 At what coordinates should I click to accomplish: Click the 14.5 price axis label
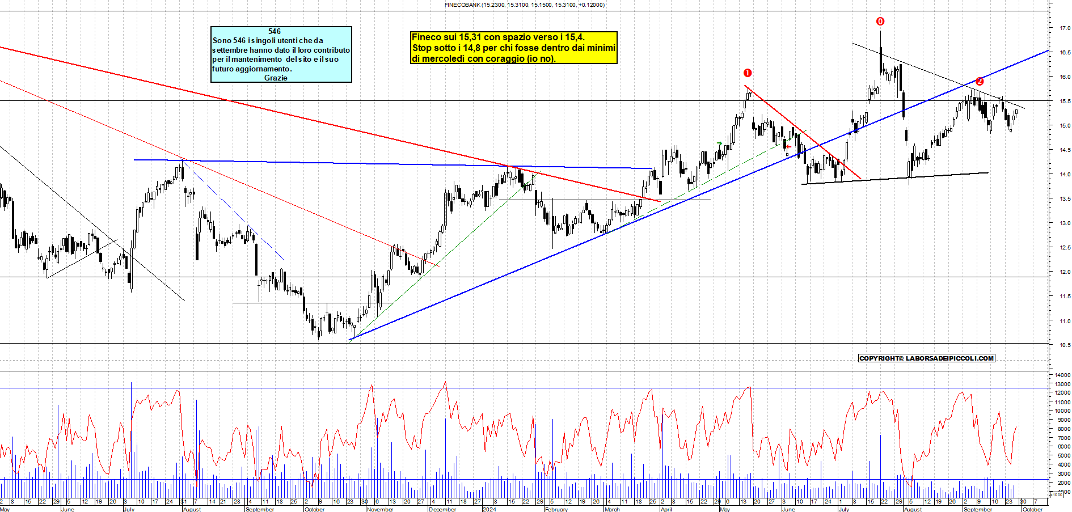point(1065,150)
